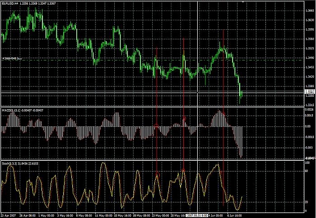Click the 26 Apr 08:00 time label

point(28,215)
